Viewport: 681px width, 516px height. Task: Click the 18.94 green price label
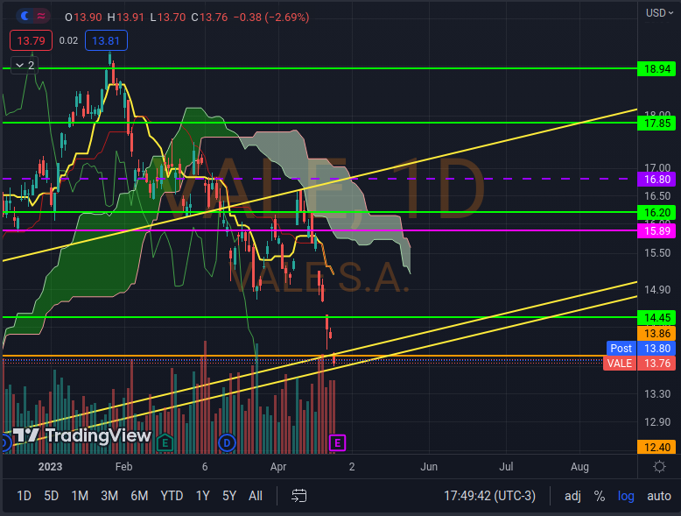[656, 68]
